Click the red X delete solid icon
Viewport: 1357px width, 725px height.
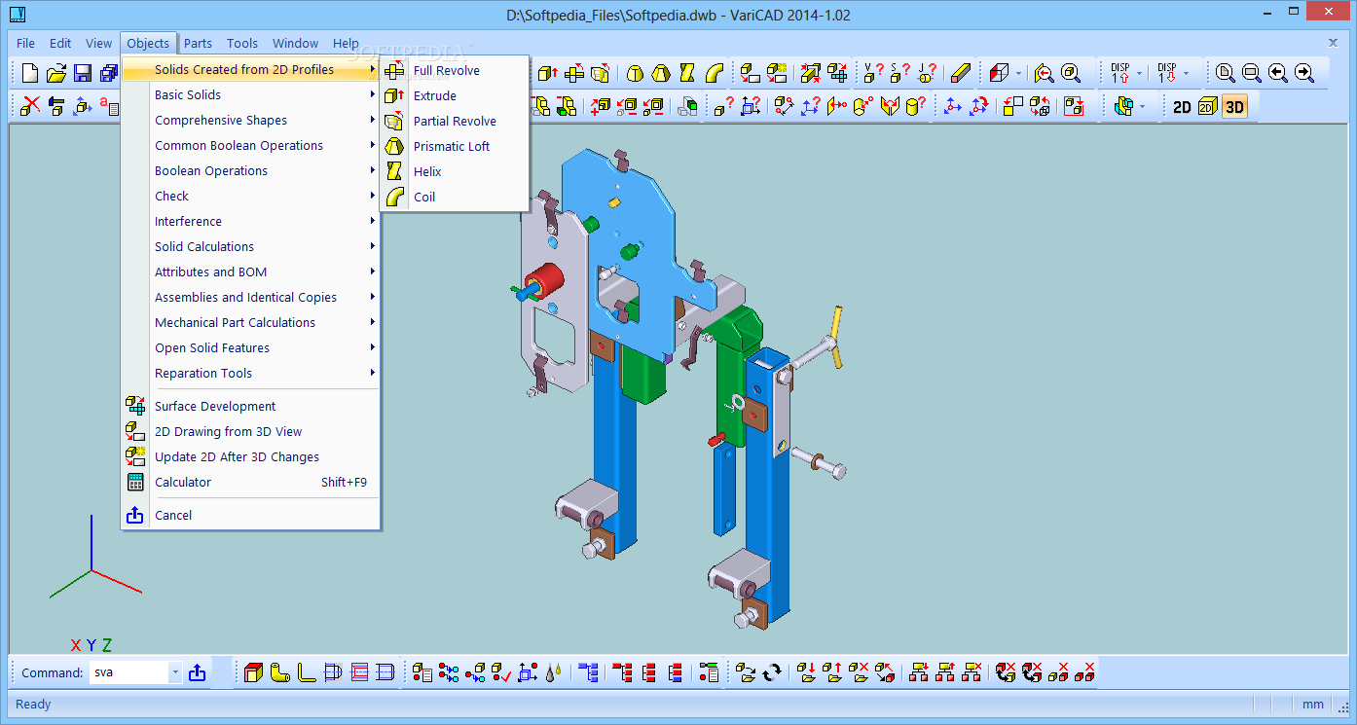click(30, 106)
